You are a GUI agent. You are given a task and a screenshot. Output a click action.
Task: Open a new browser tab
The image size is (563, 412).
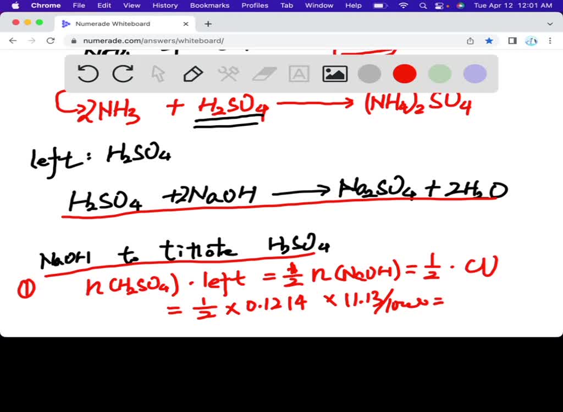[x=208, y=24]
